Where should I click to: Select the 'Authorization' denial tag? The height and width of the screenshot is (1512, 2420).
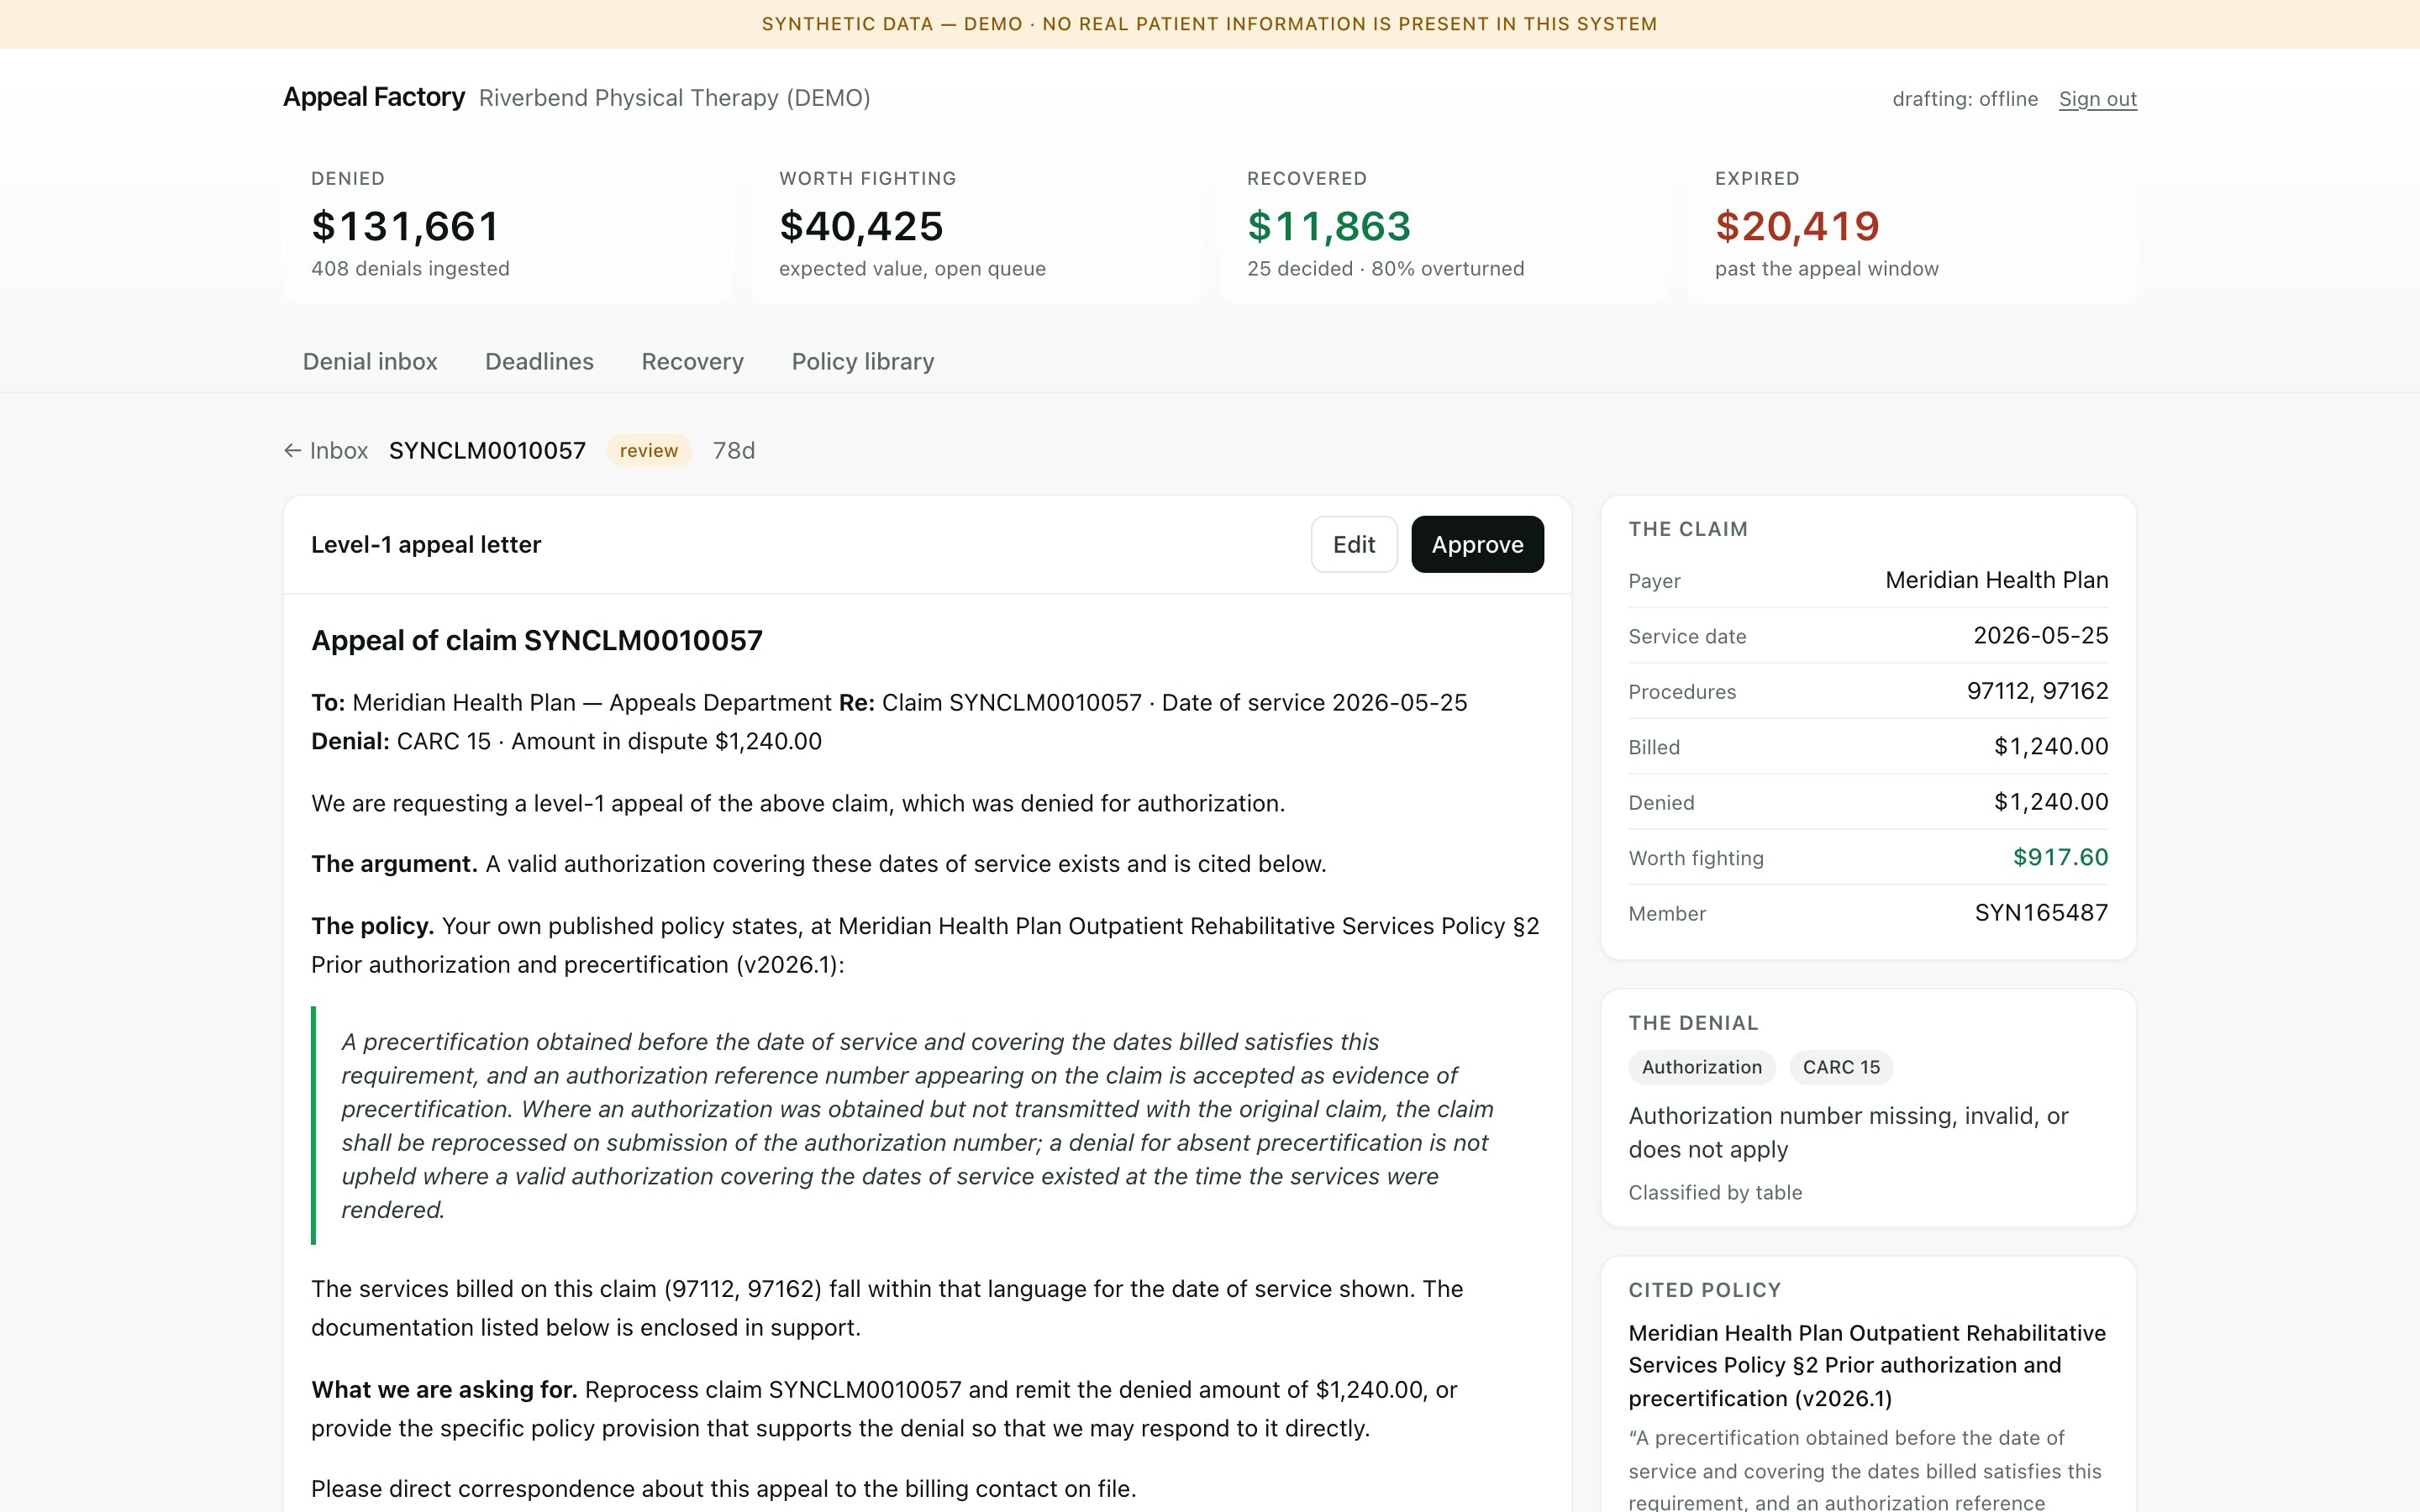pos(1701,1067)
